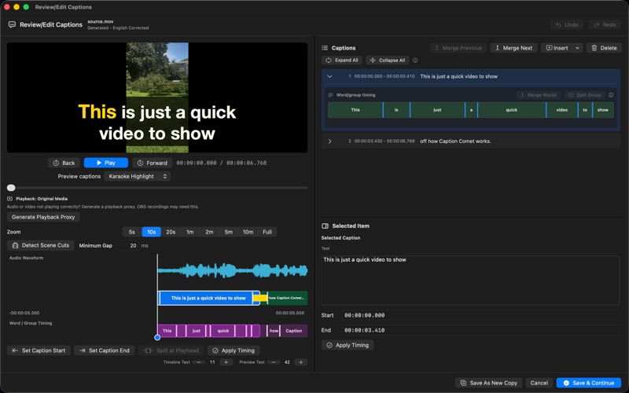The height and width of the screenshot is (393, 629).
Task: Click the purple 'This' word timing block
Action: 167,331
